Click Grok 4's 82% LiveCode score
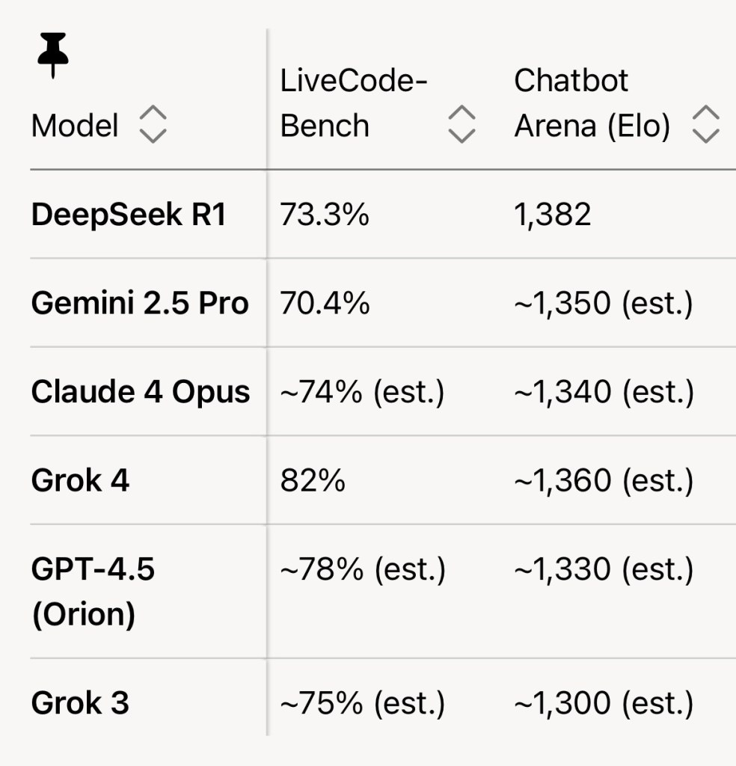736x766 pixels. [x=313, y=480]
